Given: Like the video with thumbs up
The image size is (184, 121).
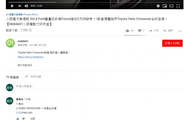Looking at the screenshot, I should (127, 31).
